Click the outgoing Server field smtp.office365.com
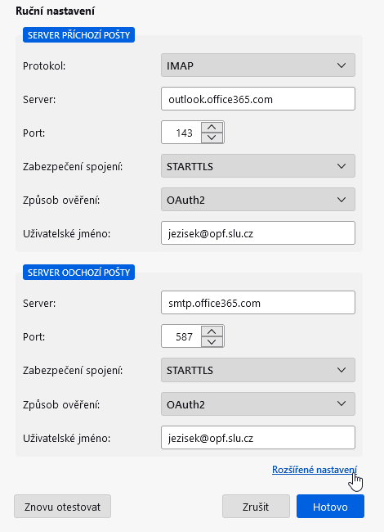 [x=258, y=303]
